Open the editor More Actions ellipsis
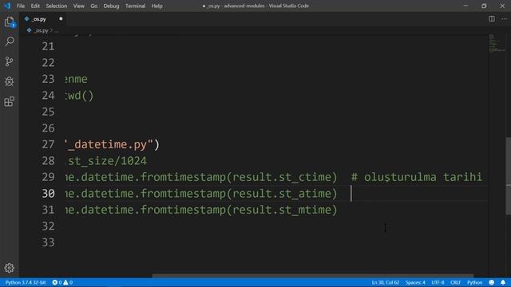Image resolution: width=511 pixels, height=287 pixels. [504, 19]
